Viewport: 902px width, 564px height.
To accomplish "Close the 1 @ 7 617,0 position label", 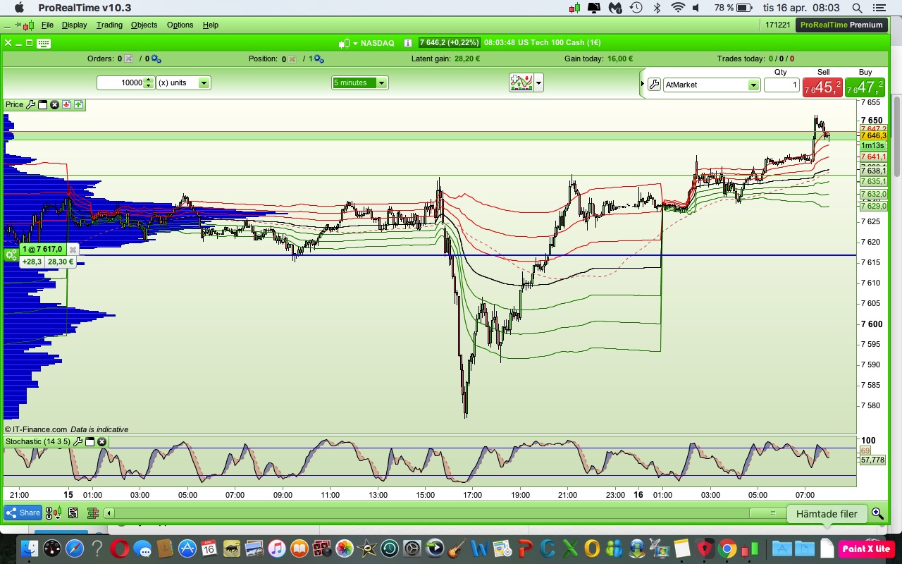I will [x=73, y=250].
